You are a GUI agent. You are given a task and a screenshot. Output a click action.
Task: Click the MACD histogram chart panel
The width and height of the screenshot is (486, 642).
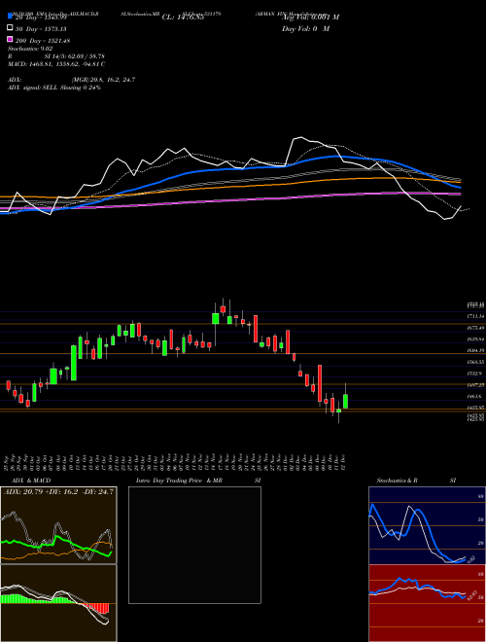[x=58, y=603]
